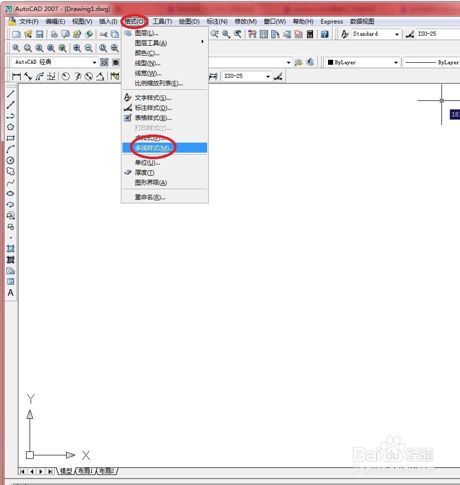Select the Multiline text A tool

[11, 293]
